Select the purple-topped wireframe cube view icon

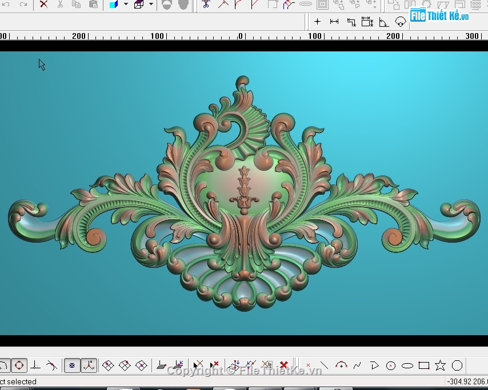tap(139, 5)
